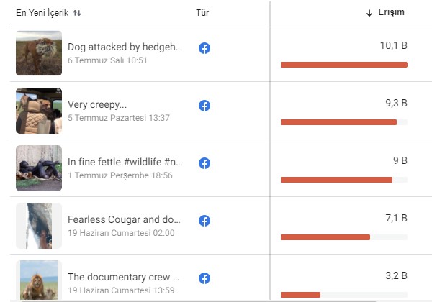Click Facebook icon for Fearless Cougar post
432x302 pixels.
(x=204, y=221)
